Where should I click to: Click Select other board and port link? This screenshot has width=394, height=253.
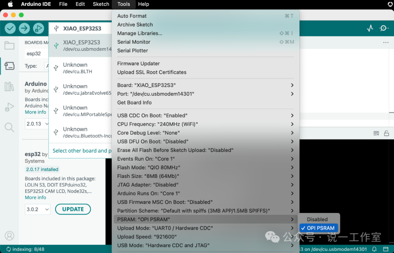[82, 151]
